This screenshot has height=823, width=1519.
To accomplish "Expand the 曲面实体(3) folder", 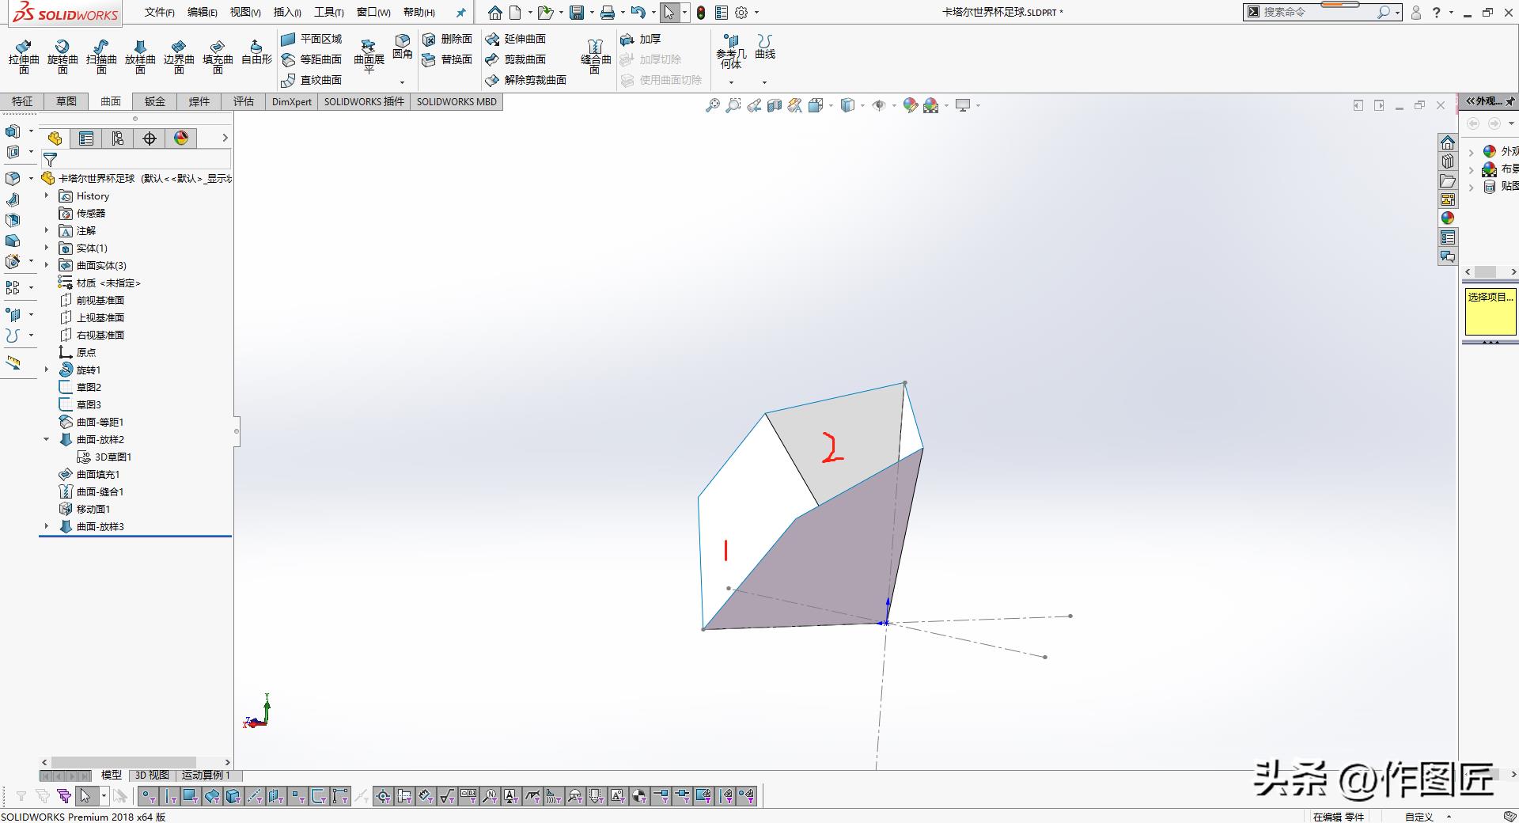I will pos(47,265).
